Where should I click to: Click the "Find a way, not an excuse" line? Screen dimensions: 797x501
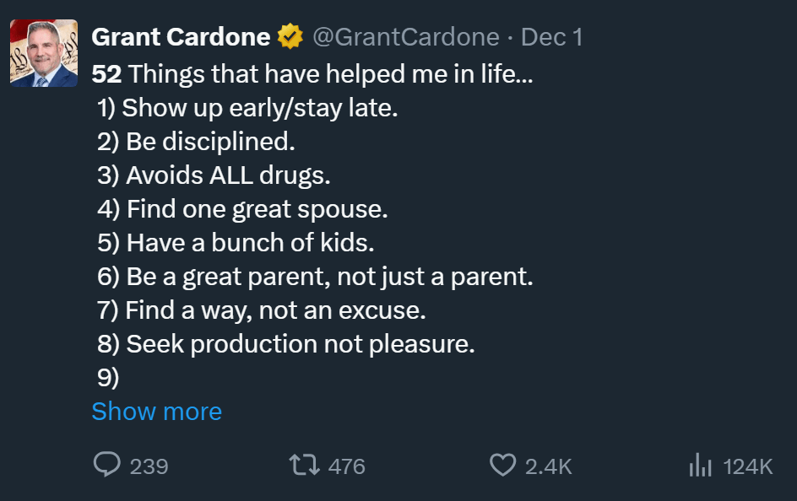[262, 310]
